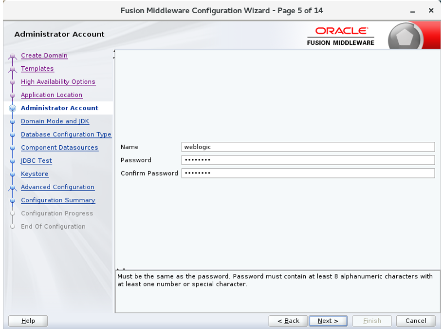Viewport: 443px width, 329px height.
Task: Click the Name field containing weblogic
Action: click(x=308, y=147)
